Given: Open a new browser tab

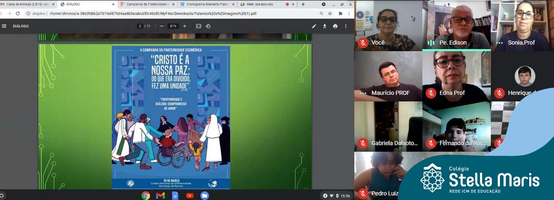Looking at the screenshot, I should 303,4.
